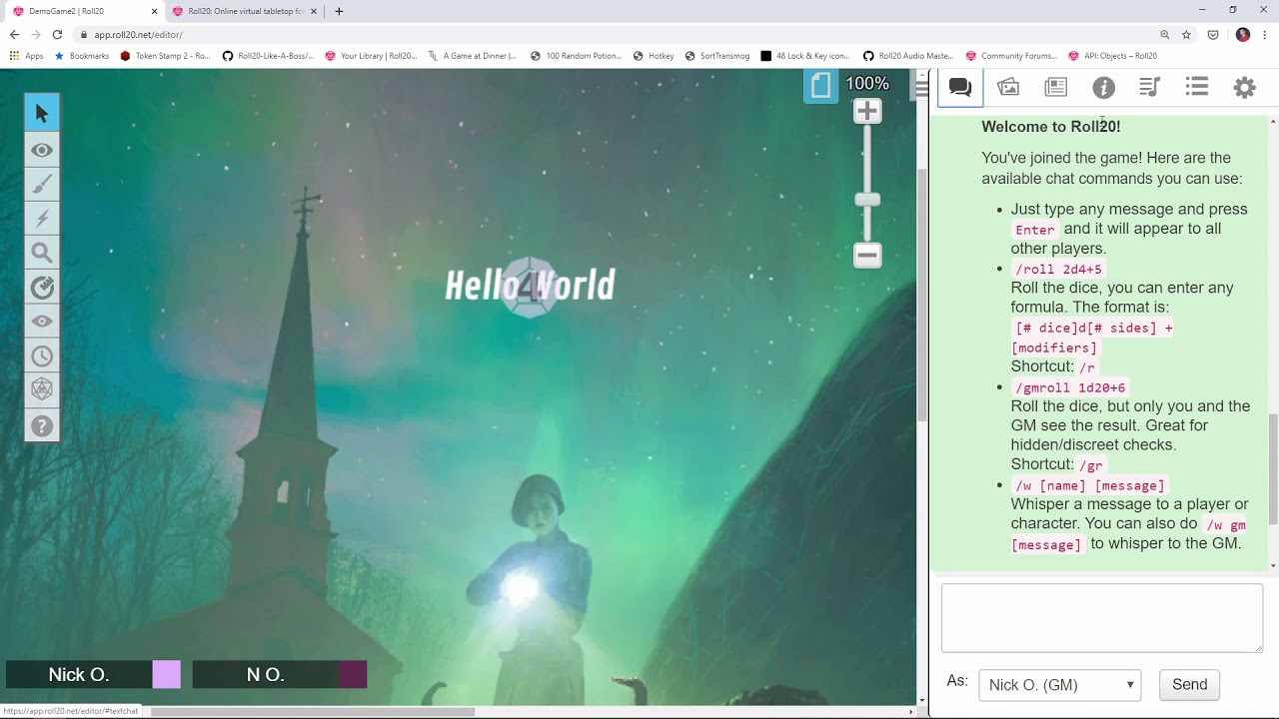Open the 'As: Nick O. (GM)' dropdown
Image resolution: width=1279 pixels, height=719 pixels.
coord(1059,685)
